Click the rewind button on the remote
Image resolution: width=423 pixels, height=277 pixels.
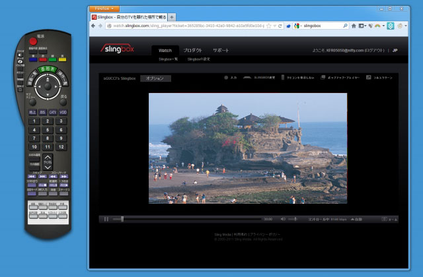[53, 177]
